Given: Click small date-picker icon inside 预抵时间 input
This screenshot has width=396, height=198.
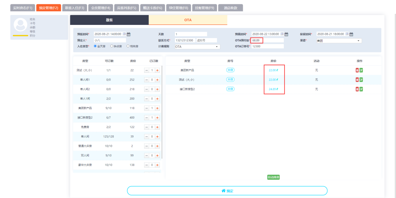Looking at the screenshot, I should (x=124, y=34).
